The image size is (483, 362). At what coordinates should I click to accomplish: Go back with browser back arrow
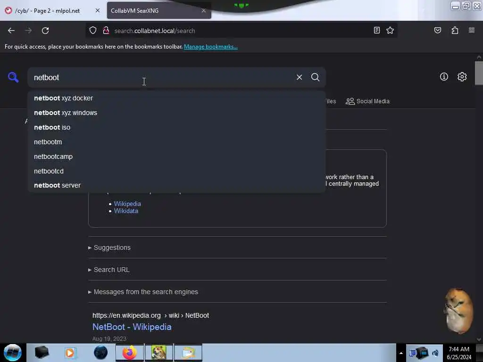click(11, 31)
